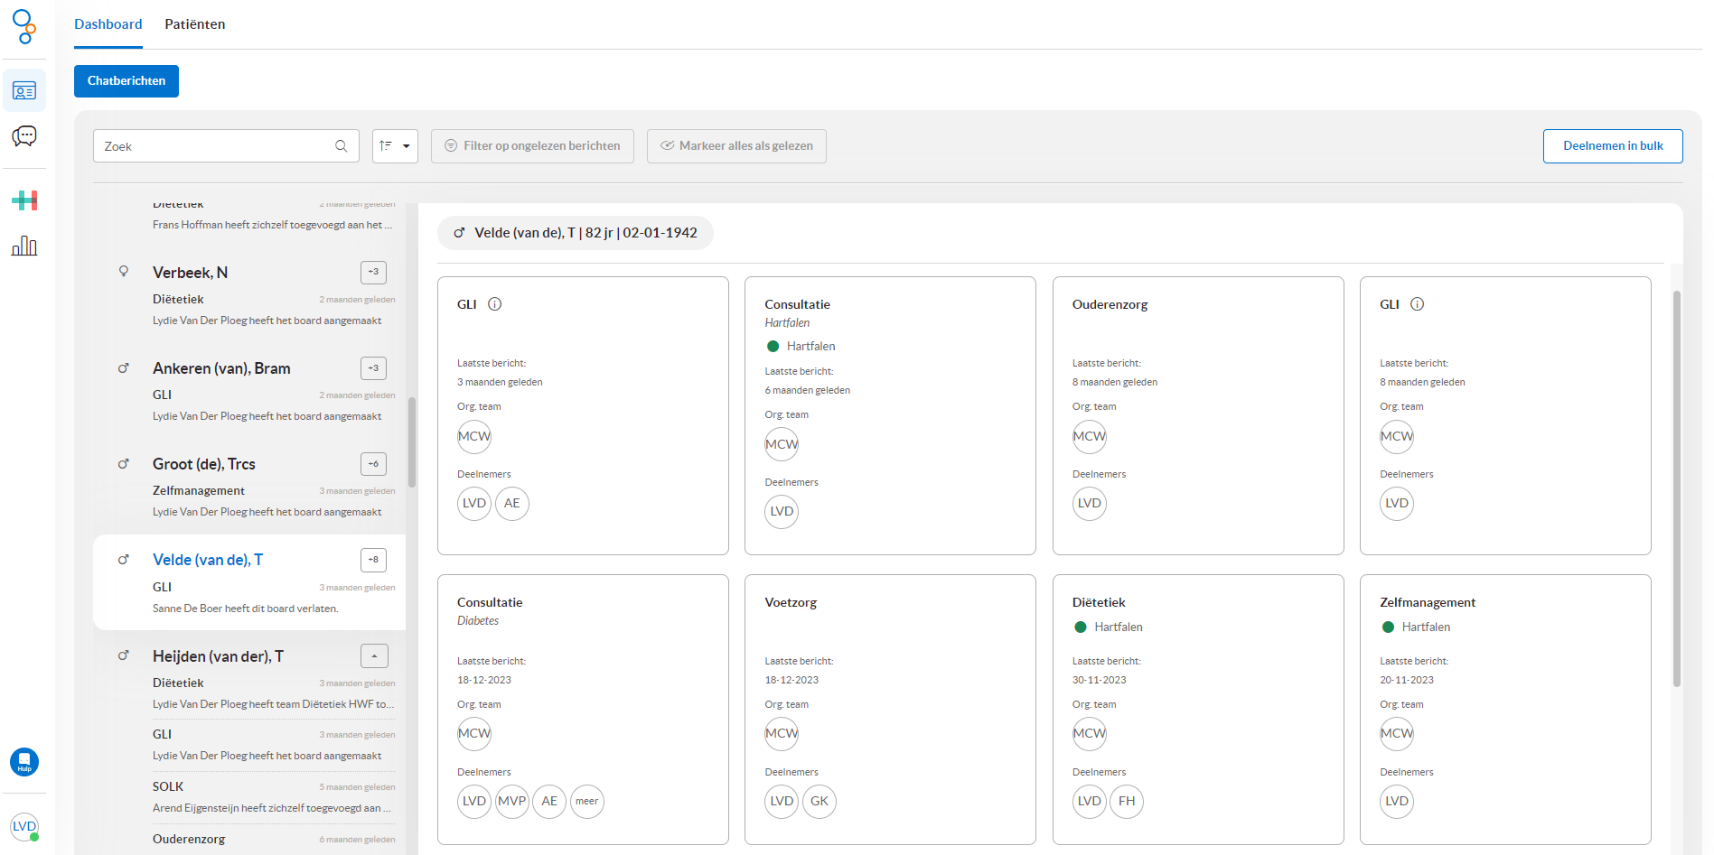Switch to the Patiënten tab
1714x855 pixels.
pos(194,24)
